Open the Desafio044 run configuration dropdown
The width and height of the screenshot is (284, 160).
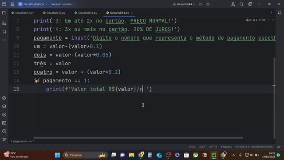(184, 4)
